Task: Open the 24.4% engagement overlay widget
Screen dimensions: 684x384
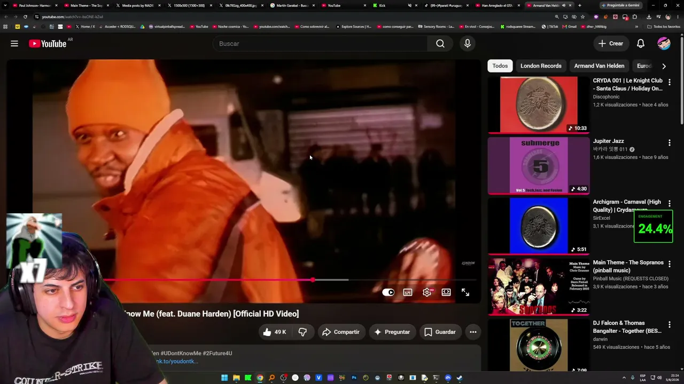Action: tap(654, 227)
